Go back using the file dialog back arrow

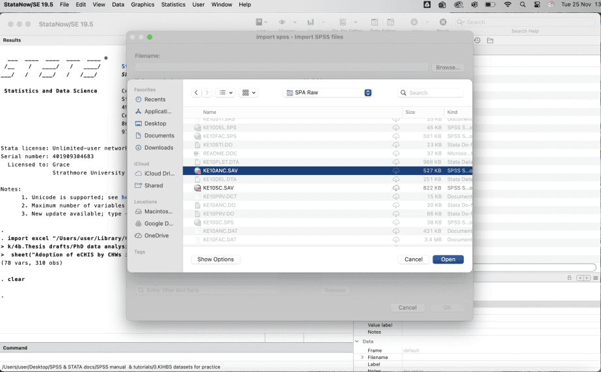click(196, 93)
